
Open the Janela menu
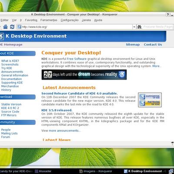tap(86, 20)
